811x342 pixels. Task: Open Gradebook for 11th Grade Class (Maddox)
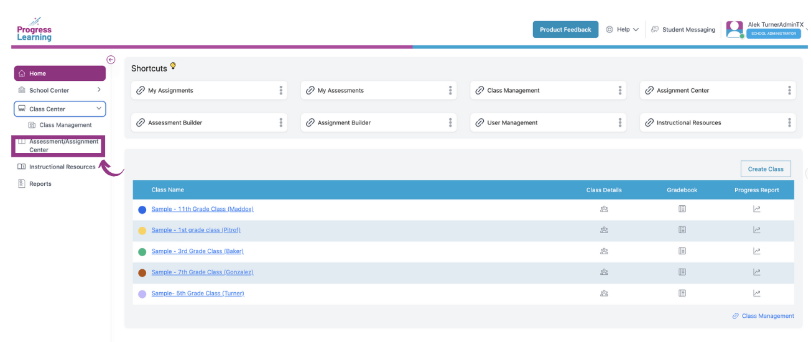click(x=682, y=209)
